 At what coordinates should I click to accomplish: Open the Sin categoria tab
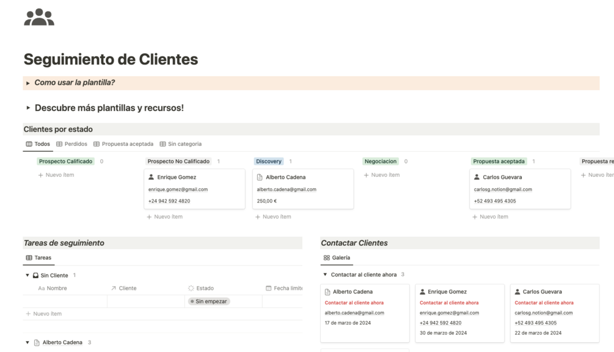coord(180,144)
